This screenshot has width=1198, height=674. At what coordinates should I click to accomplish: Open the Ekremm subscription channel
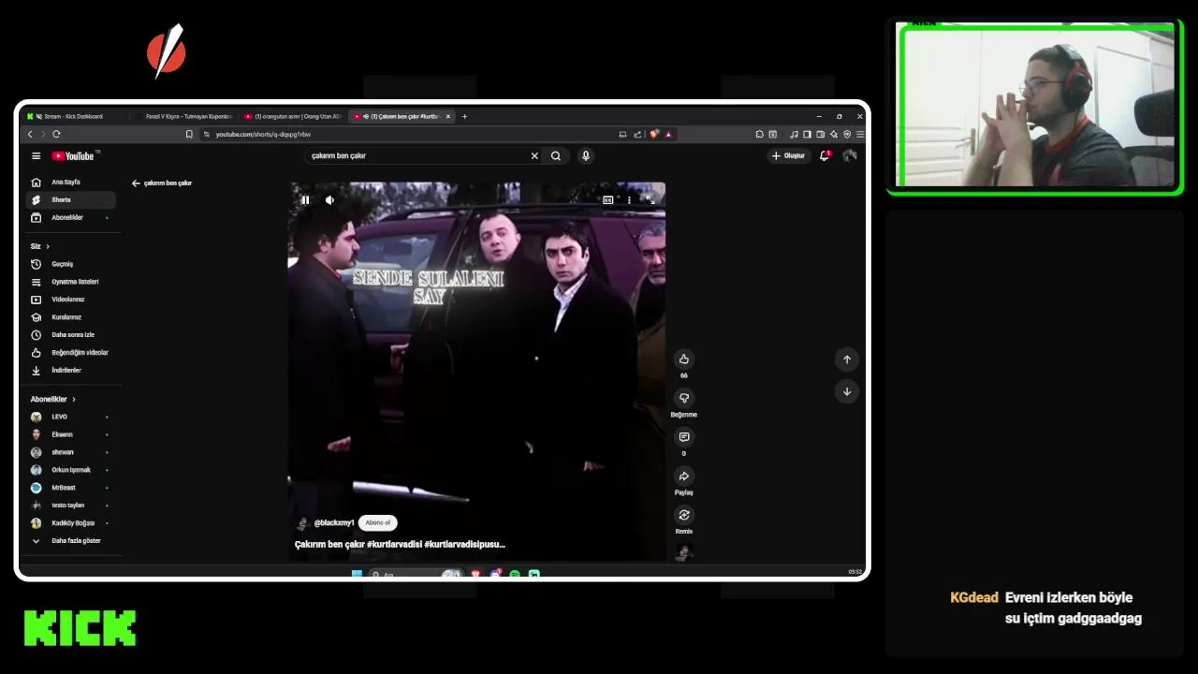(x=71, y=434)
